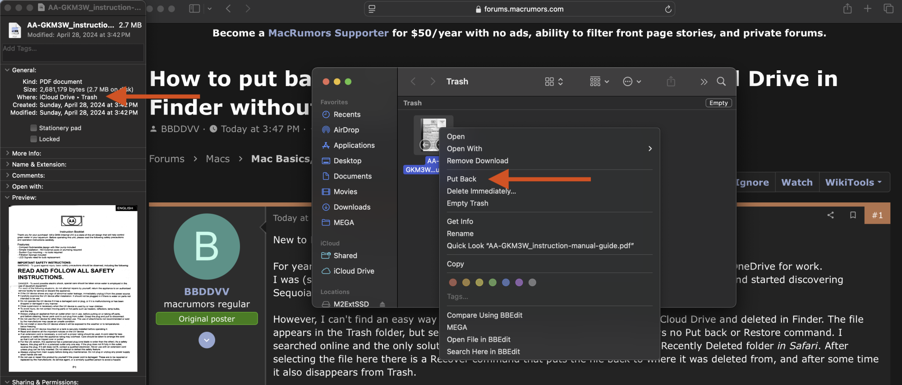The image size is (902, 385).
Task: Open Desktop in Finder sidebar
Action: click(x=347, y=161)
